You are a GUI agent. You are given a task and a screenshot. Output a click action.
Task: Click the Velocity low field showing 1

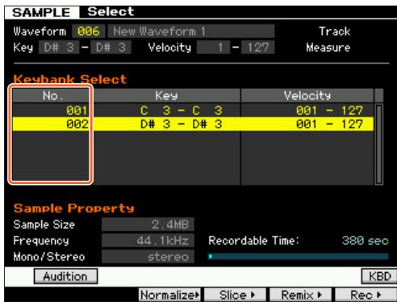(213, 48)
